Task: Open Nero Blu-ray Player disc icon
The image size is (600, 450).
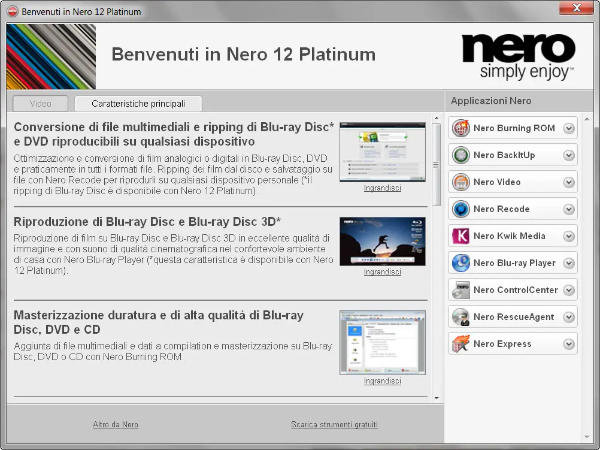Action: pos(460,263)
